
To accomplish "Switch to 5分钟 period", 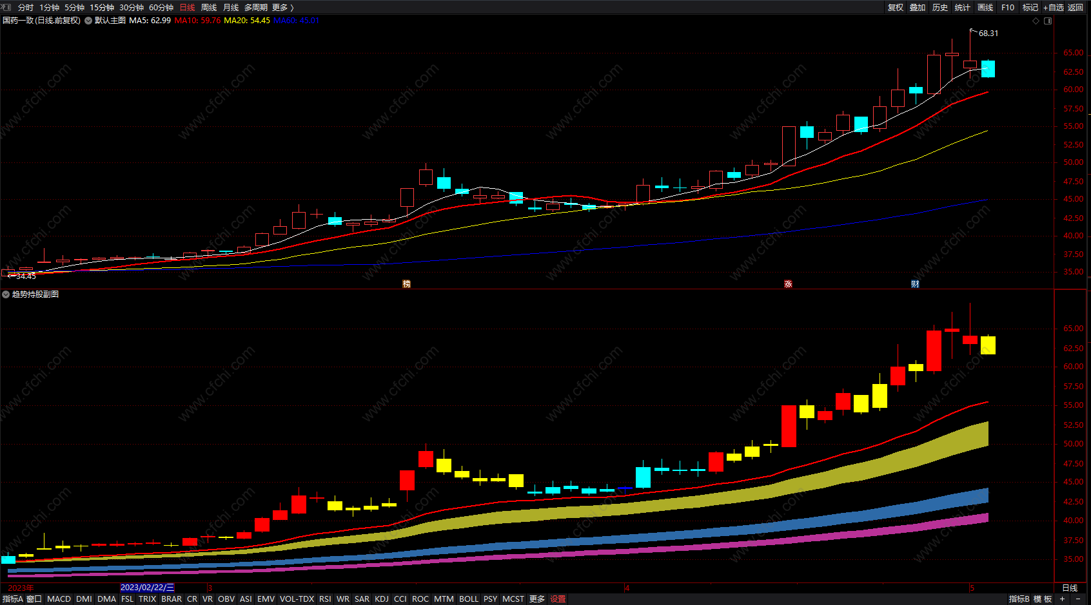I will pyautogui.click(x=74, y=7).
